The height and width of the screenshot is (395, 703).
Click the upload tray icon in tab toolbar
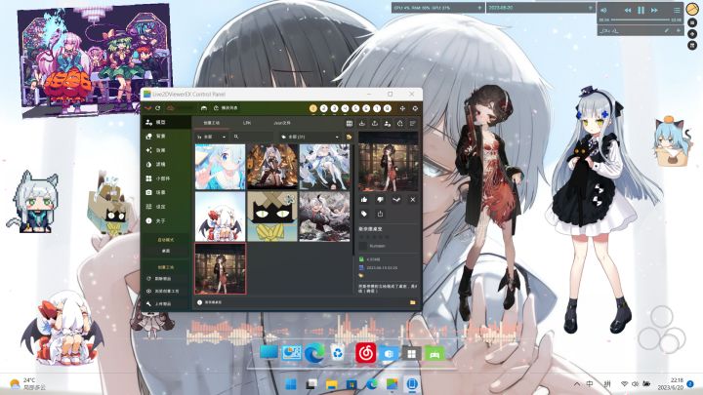tap(374, 123)
